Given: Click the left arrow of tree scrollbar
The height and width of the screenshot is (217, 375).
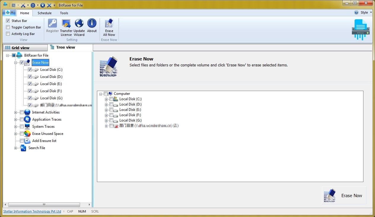Looking at the screenshot, I should click(x=5, y=205).
